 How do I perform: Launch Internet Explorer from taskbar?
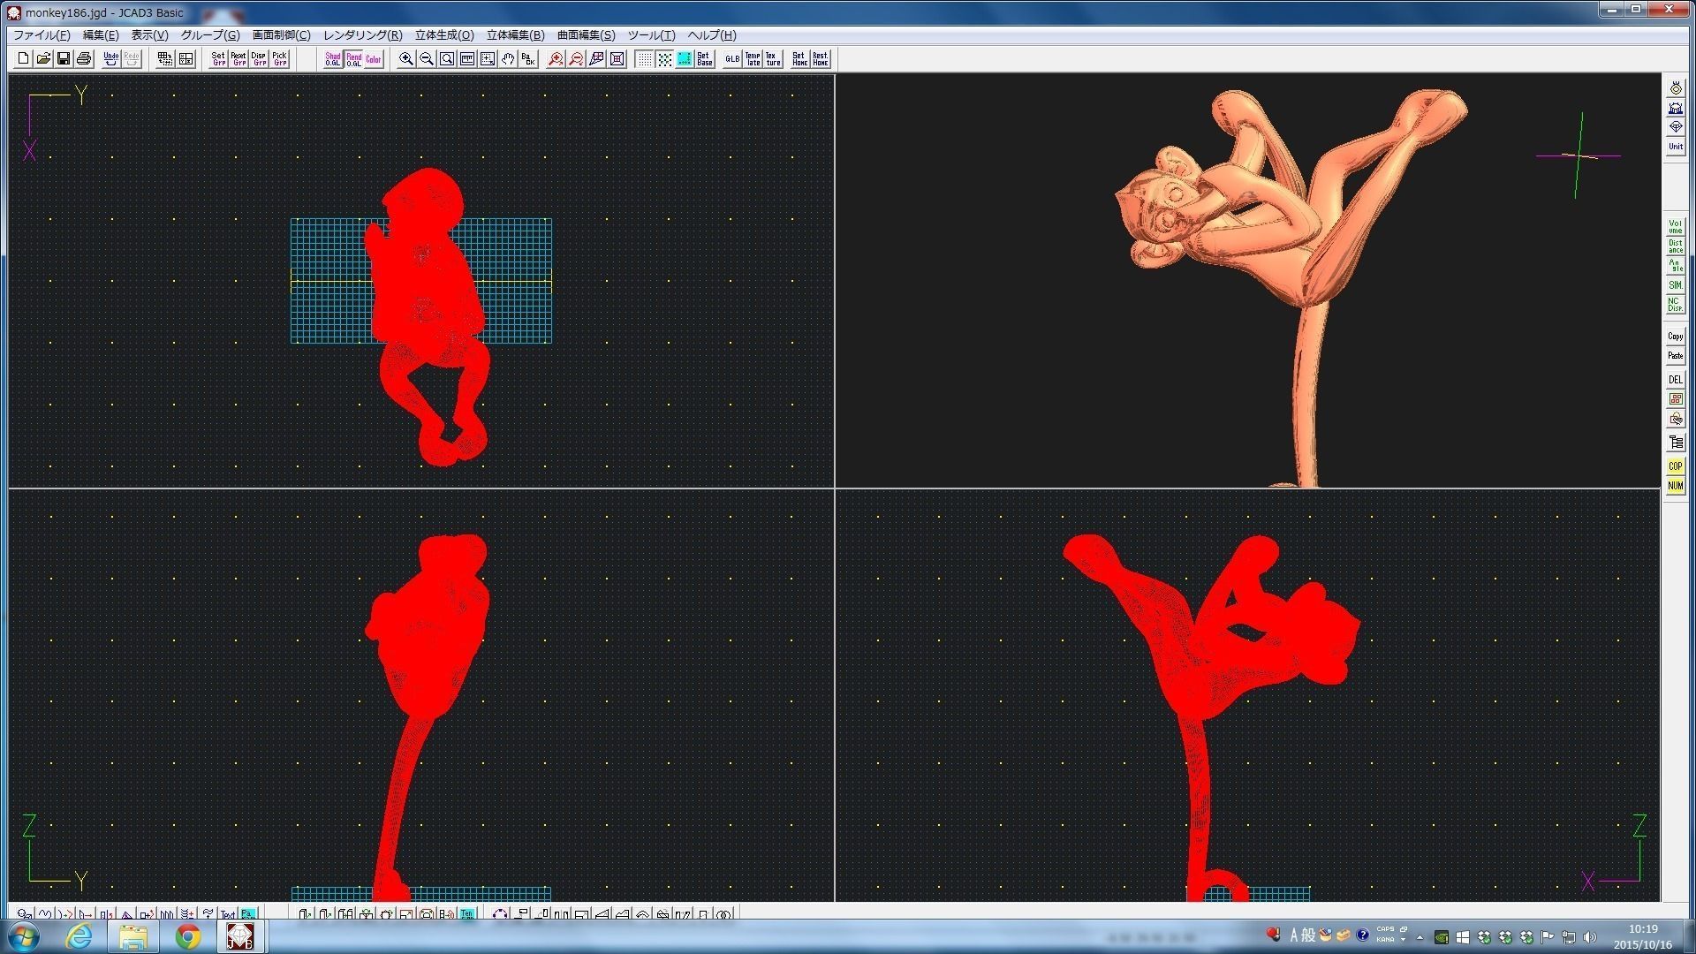(79, 935)
